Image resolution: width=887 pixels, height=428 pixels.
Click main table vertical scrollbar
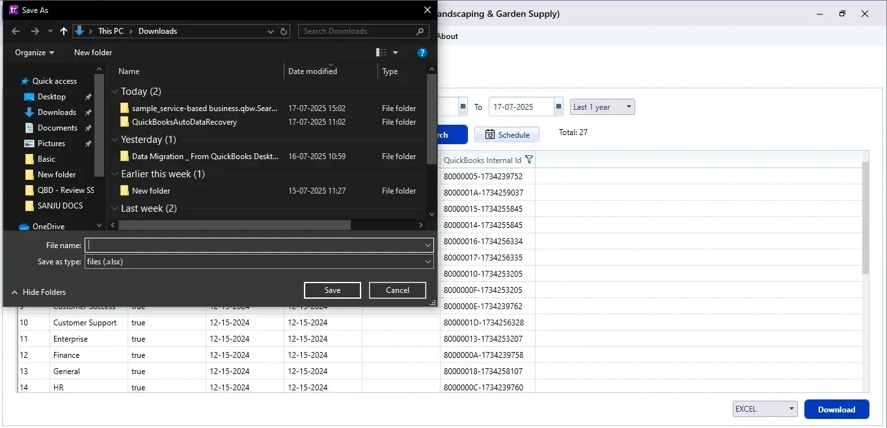(x=866, y=218)
